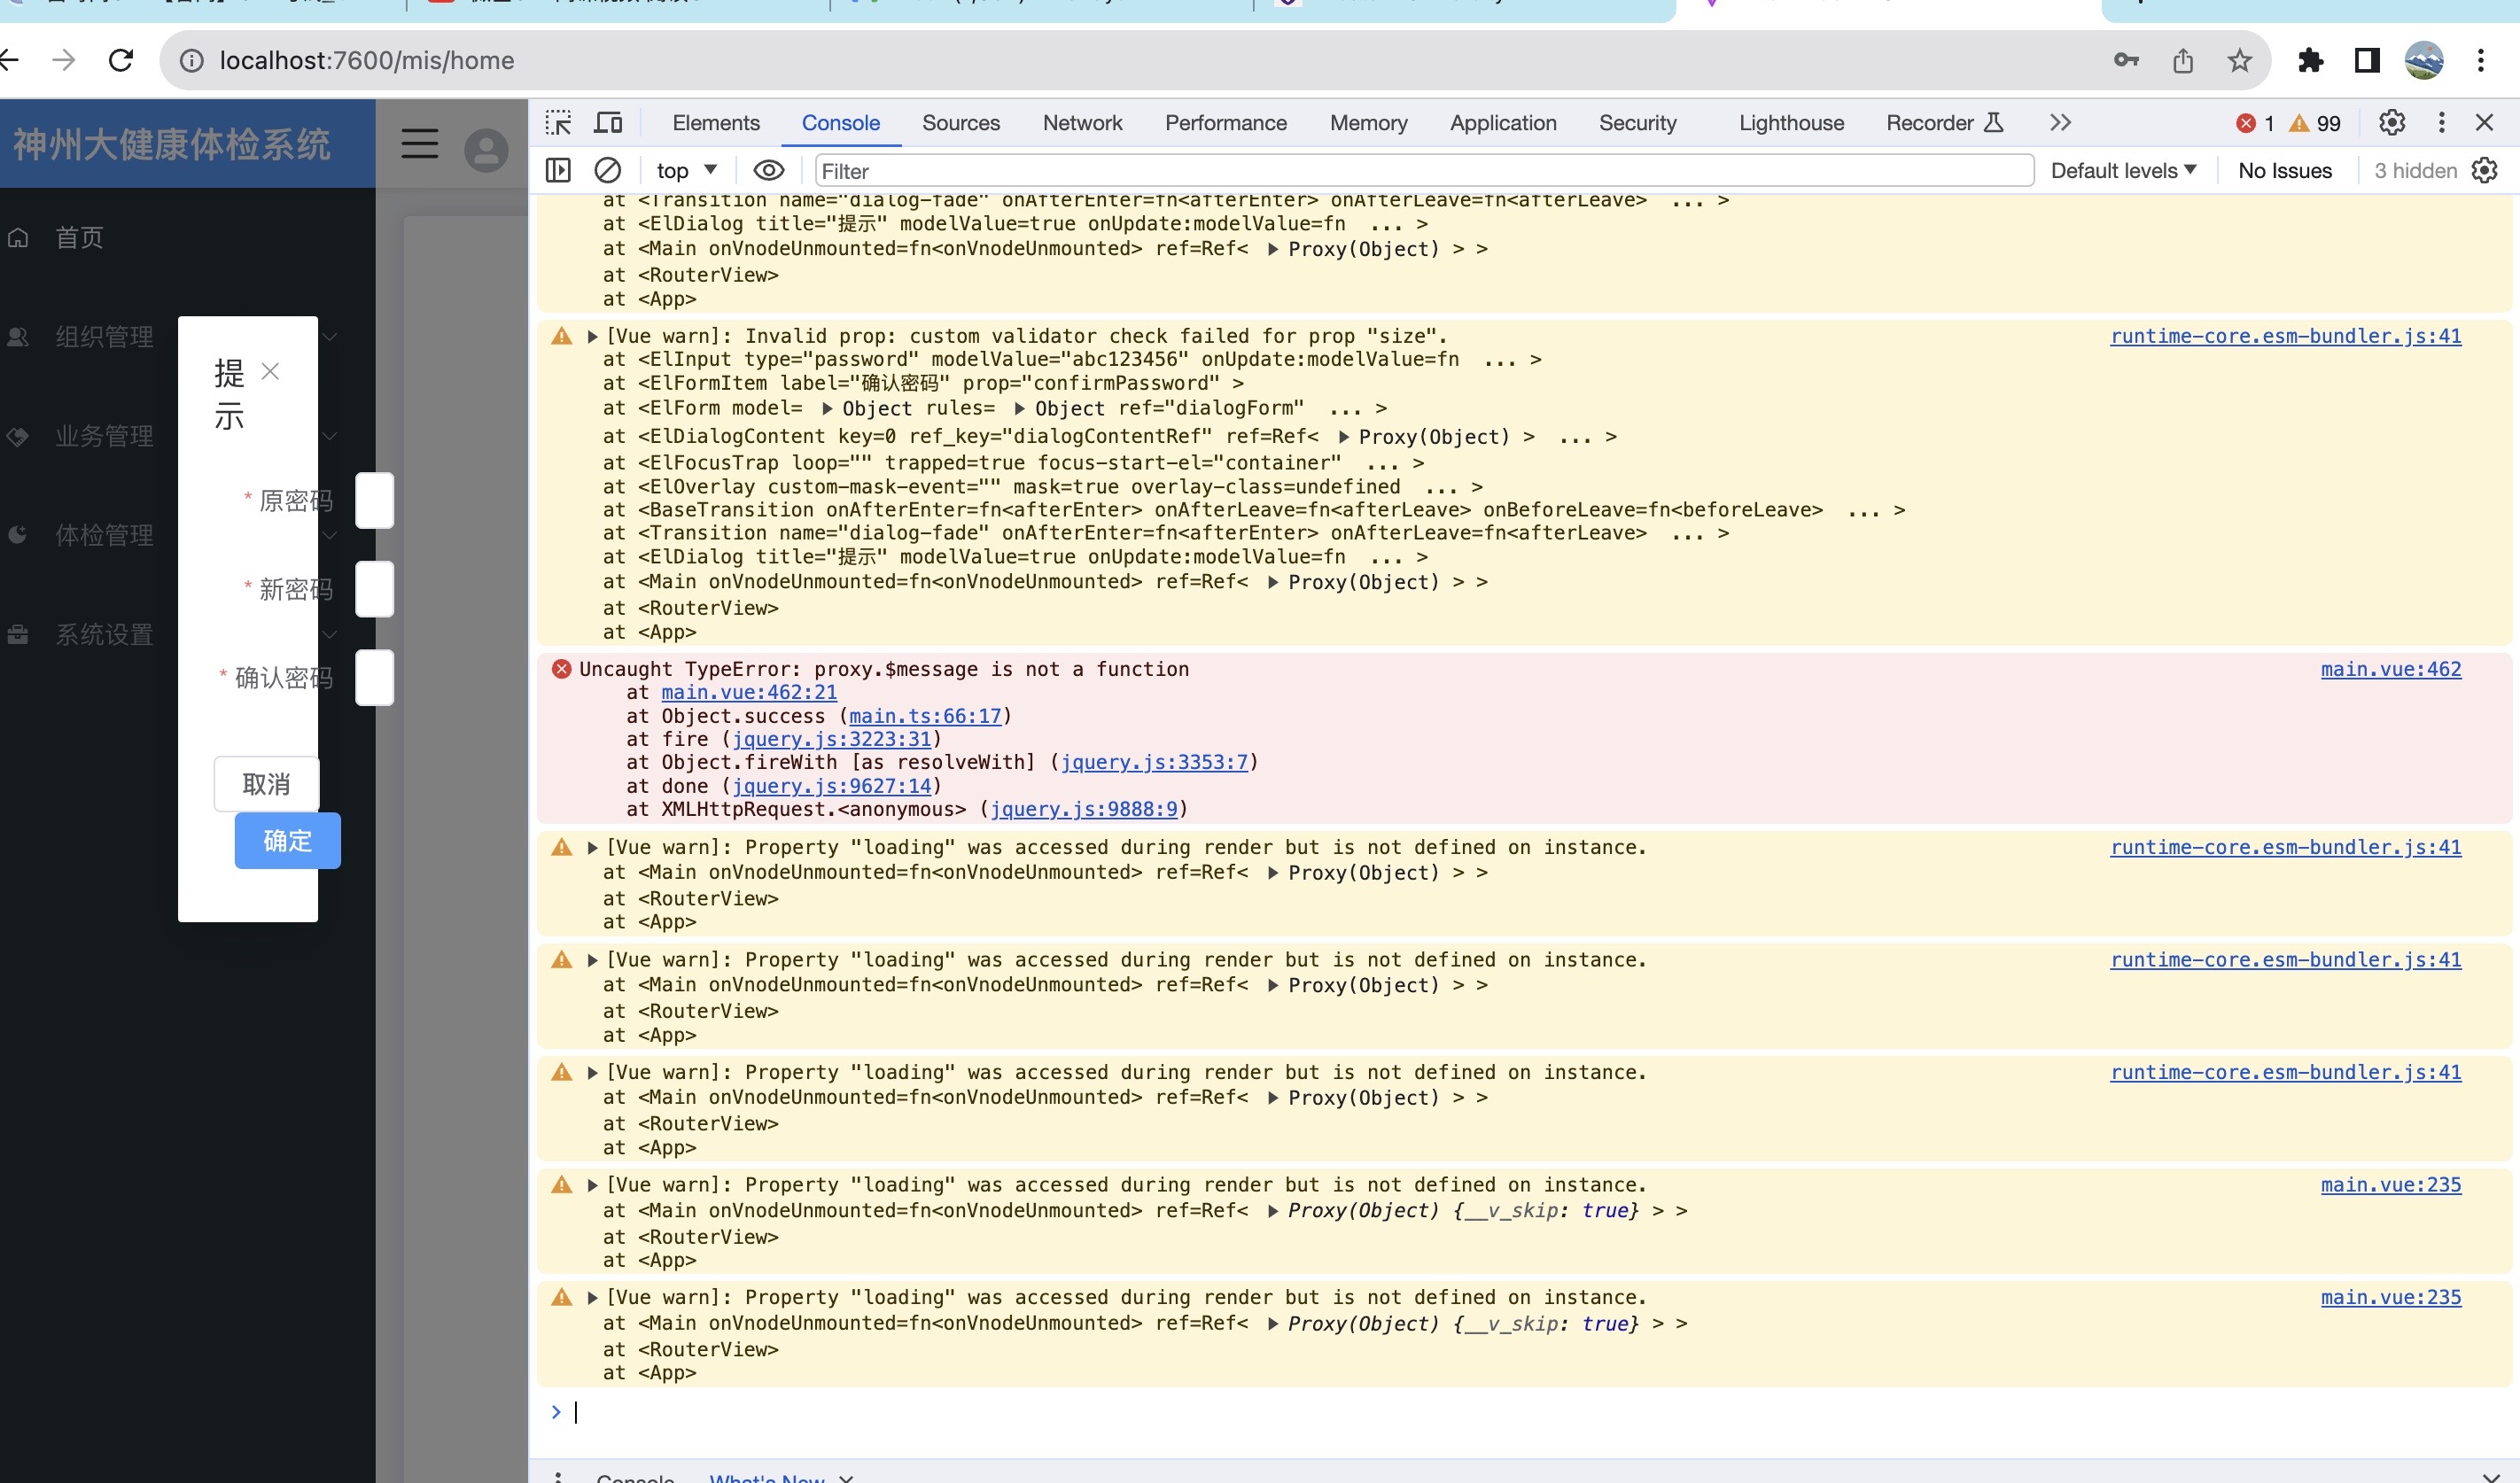Click the forward navigation arrow

[64, 61]
